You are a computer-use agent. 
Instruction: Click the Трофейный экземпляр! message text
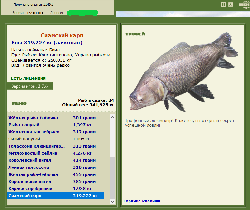click(180, 123)
